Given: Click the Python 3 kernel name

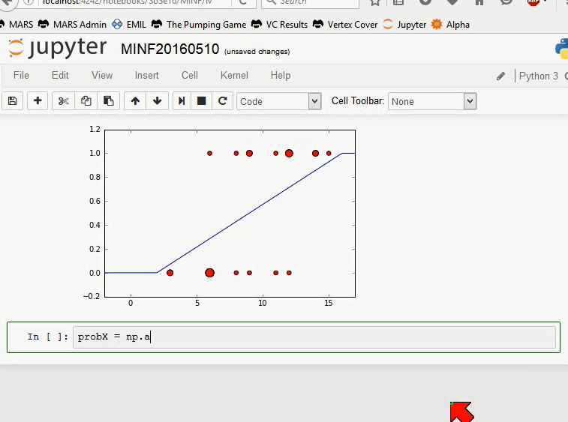Looking at the screenshot, I should point(538,76).
